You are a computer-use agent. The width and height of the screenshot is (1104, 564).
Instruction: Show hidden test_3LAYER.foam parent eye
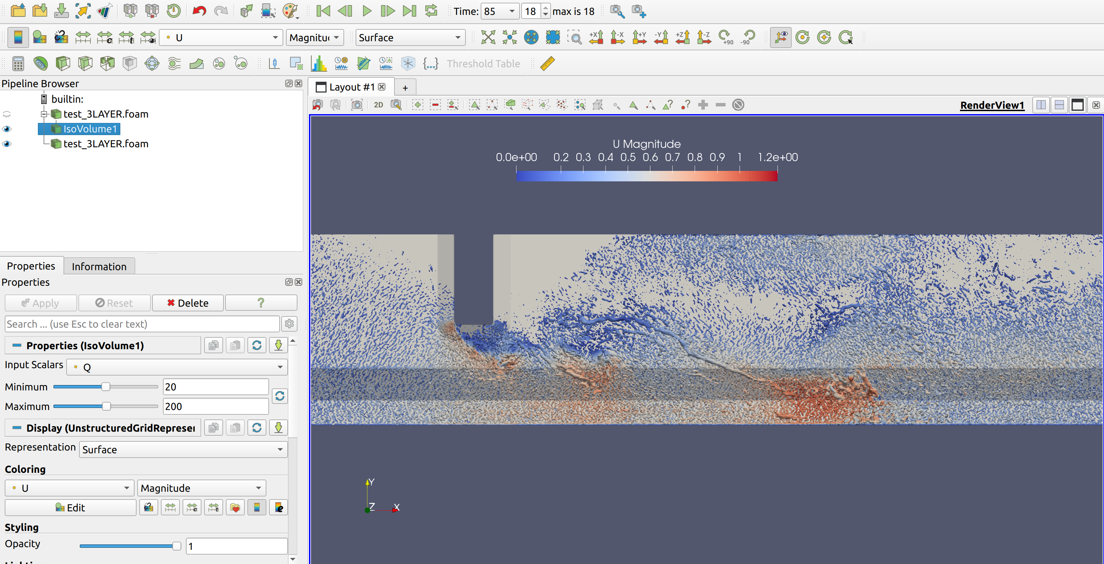pos(7,114)
